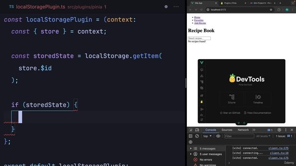Image resolution: width=296 pixels, height=166 pixels.
Task: Toggle live expression eye icon
Action: coord(218,136)
